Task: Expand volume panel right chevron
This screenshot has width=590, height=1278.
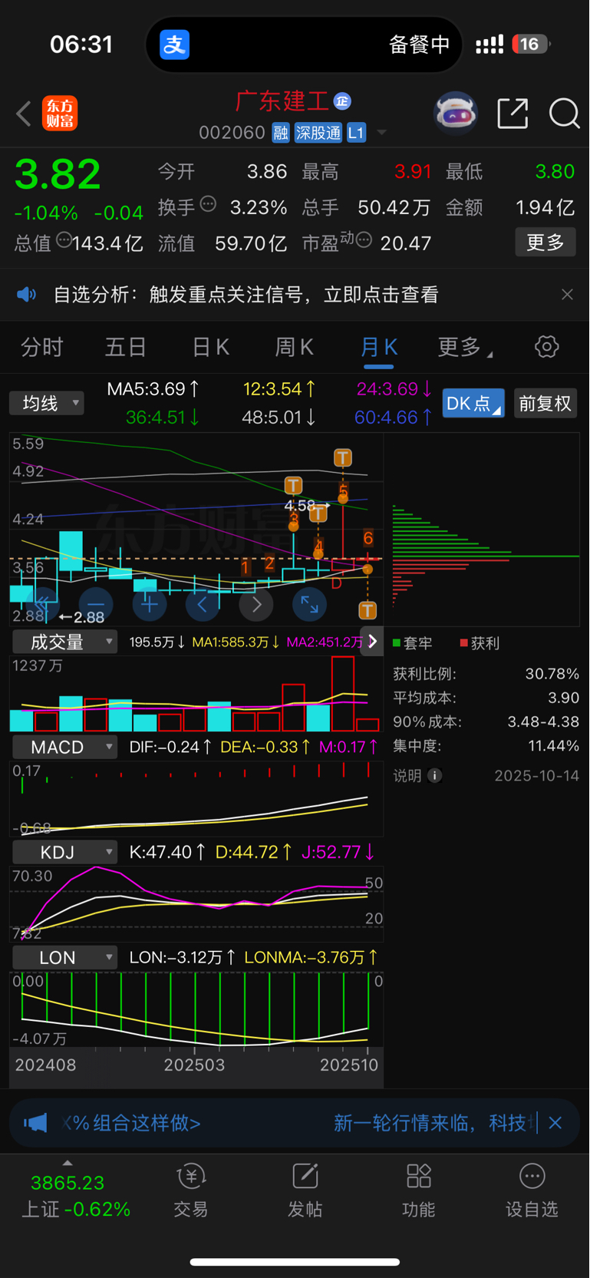Action: pos(372,642)
